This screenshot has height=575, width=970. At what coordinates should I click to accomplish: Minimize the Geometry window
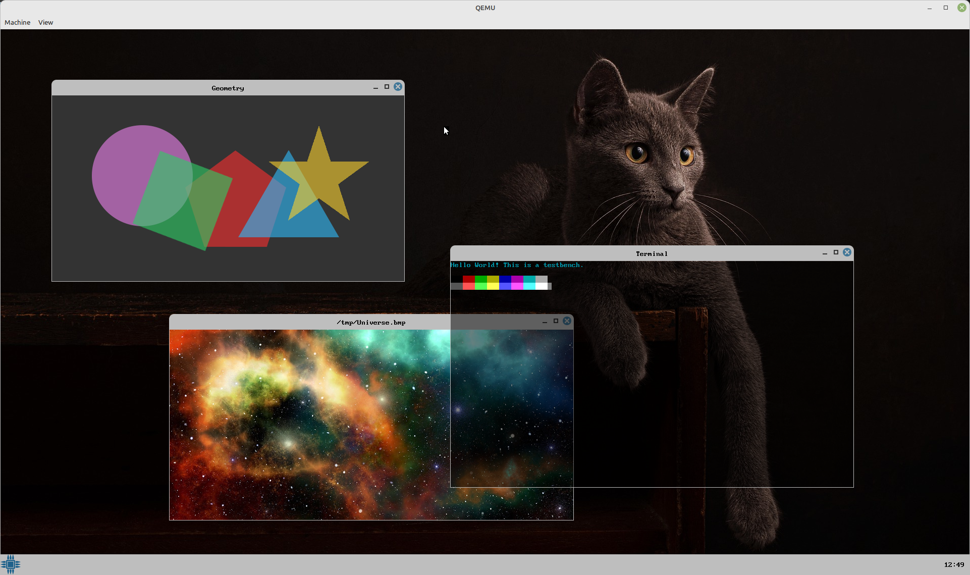pos(375,88)
